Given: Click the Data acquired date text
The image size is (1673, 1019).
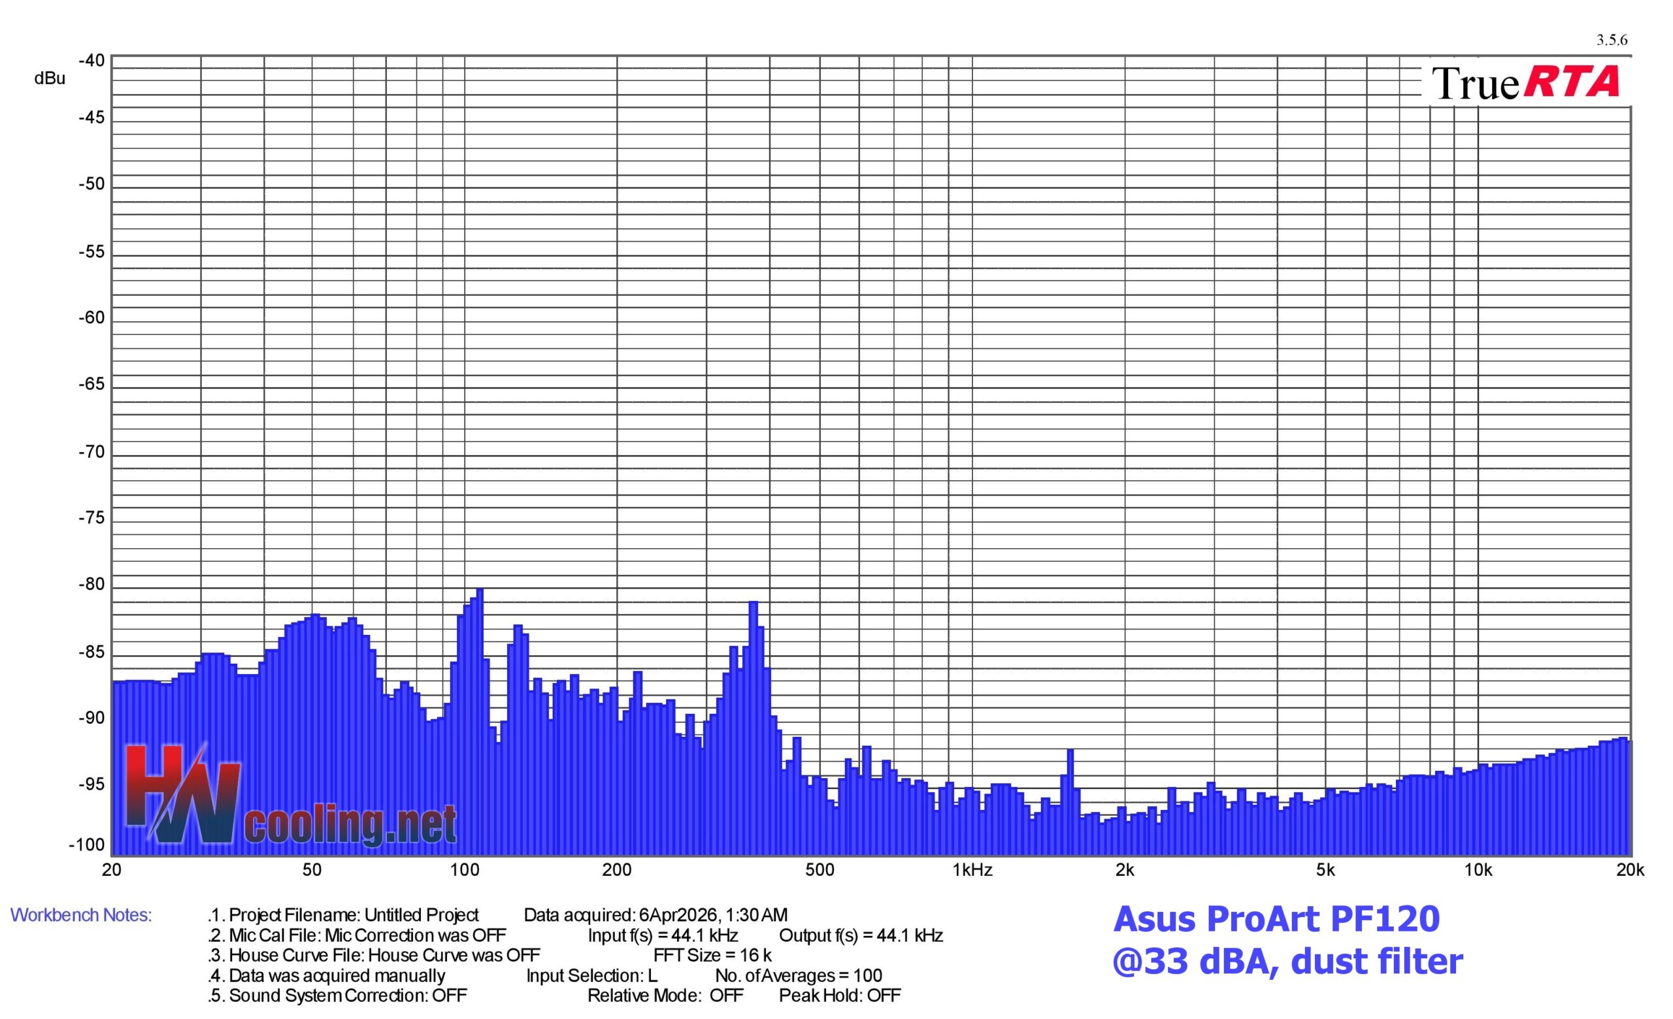Looking at the screenshot, I should 655,915.
